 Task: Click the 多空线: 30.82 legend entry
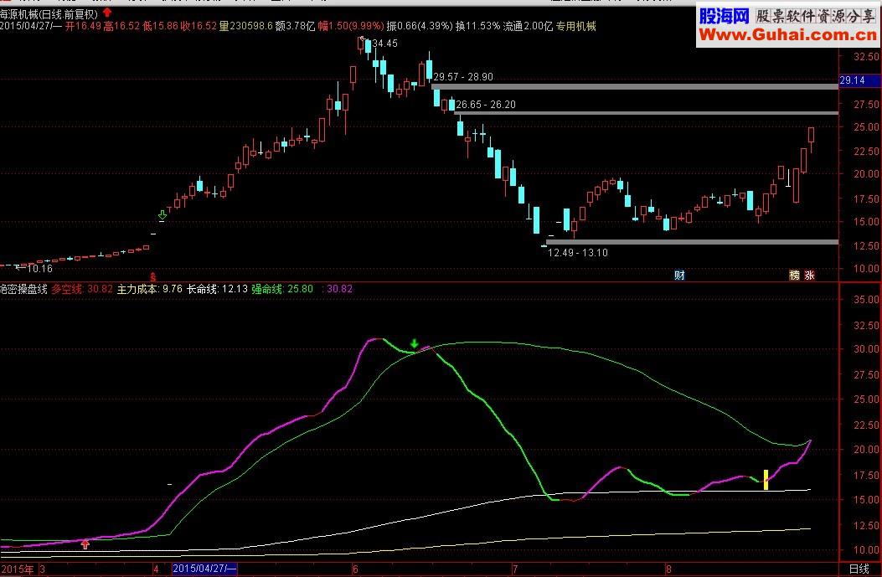click(x=83, y=289)
